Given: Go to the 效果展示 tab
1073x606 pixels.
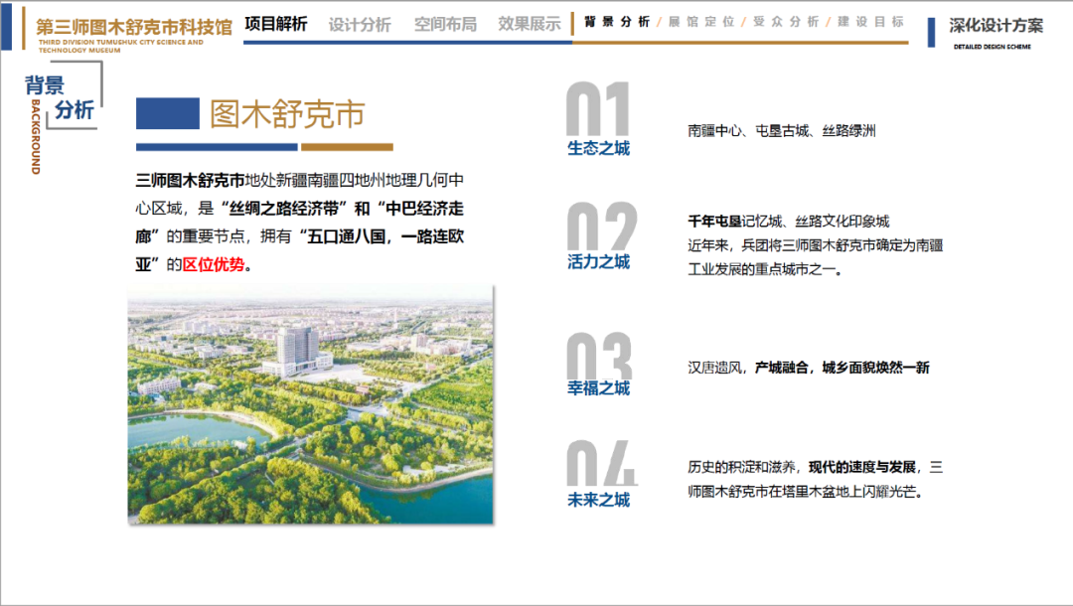Looking at the screenshot, I should pos(529,25).
